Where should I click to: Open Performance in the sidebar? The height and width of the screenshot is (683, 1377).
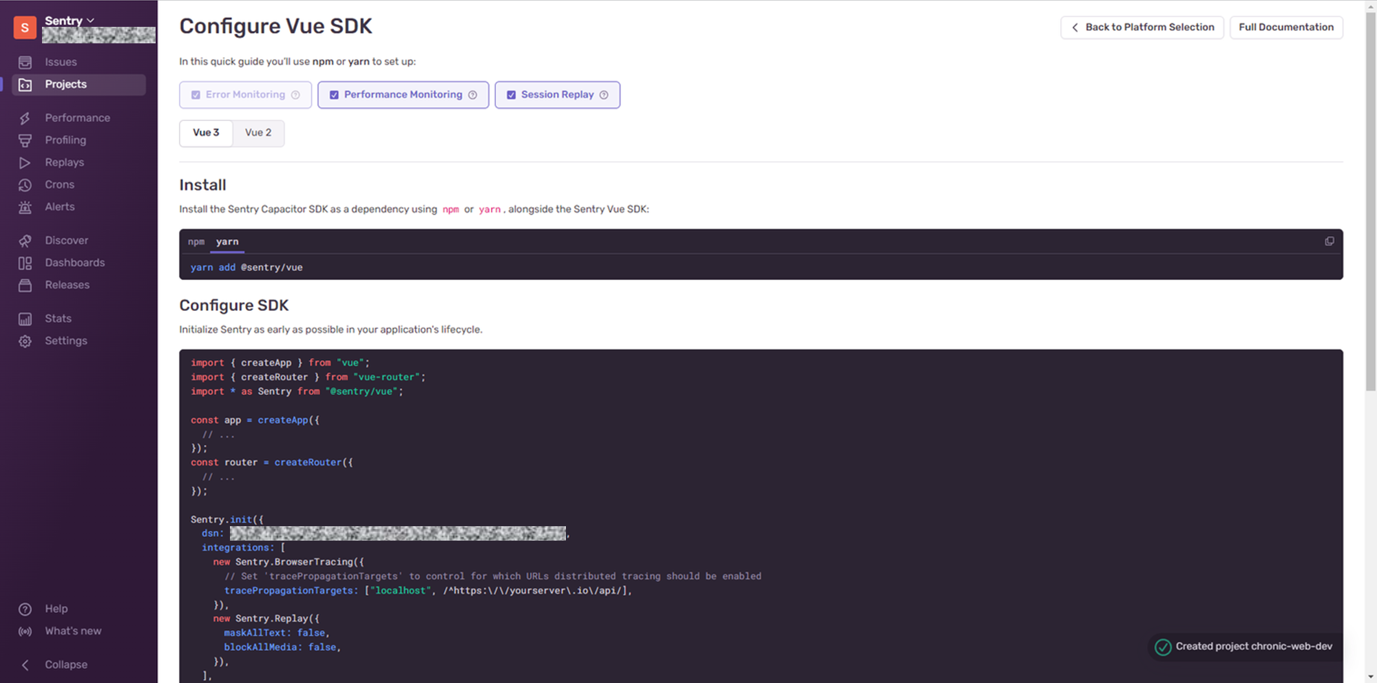pyautogui.click(x=78, y=118)
